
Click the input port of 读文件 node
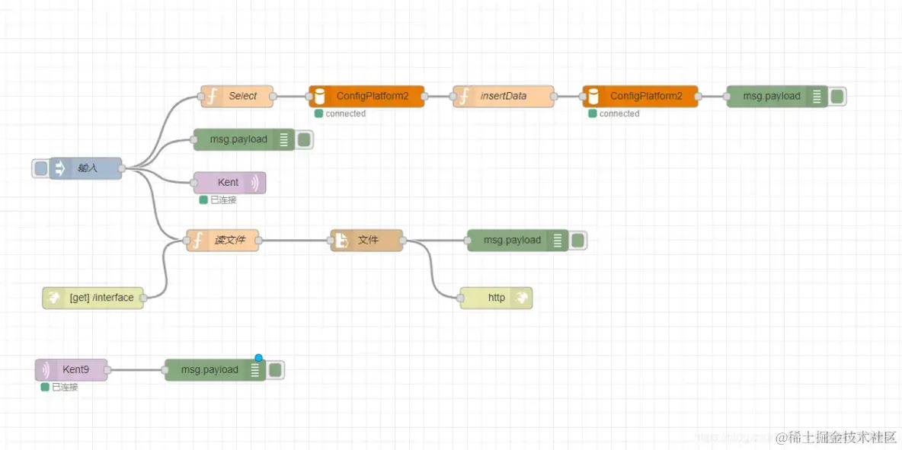(187, 241)
